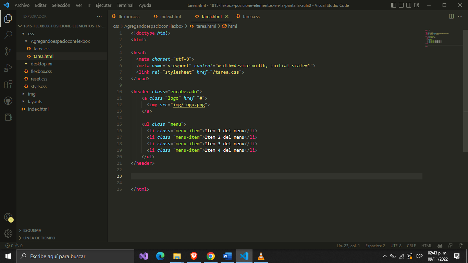Open the Windows Start menu

click(8, 256)
